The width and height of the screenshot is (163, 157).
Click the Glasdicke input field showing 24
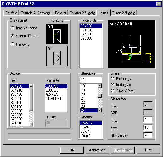coord(91,80)
